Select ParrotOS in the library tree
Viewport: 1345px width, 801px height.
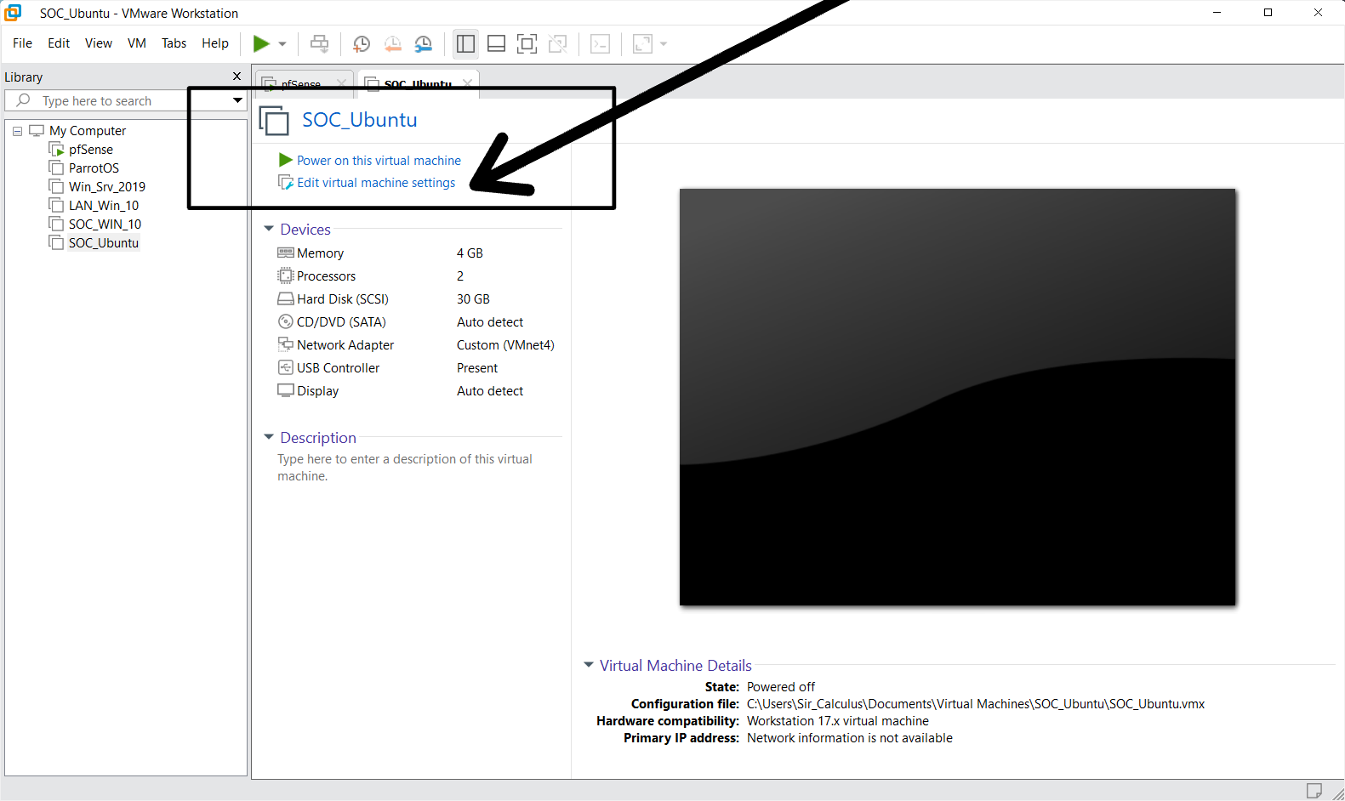coord(94,168)
